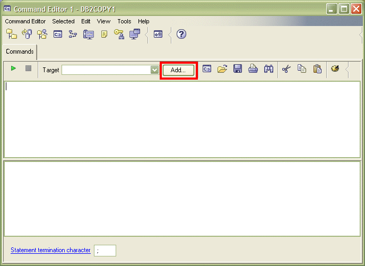The image size is (365, 266).
Task: Expand the Target dropdown arrow
Action: (154, 70)
